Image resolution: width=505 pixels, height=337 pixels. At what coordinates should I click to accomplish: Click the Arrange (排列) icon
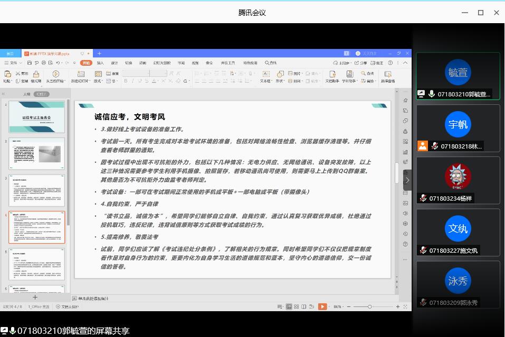coord(290,81)
